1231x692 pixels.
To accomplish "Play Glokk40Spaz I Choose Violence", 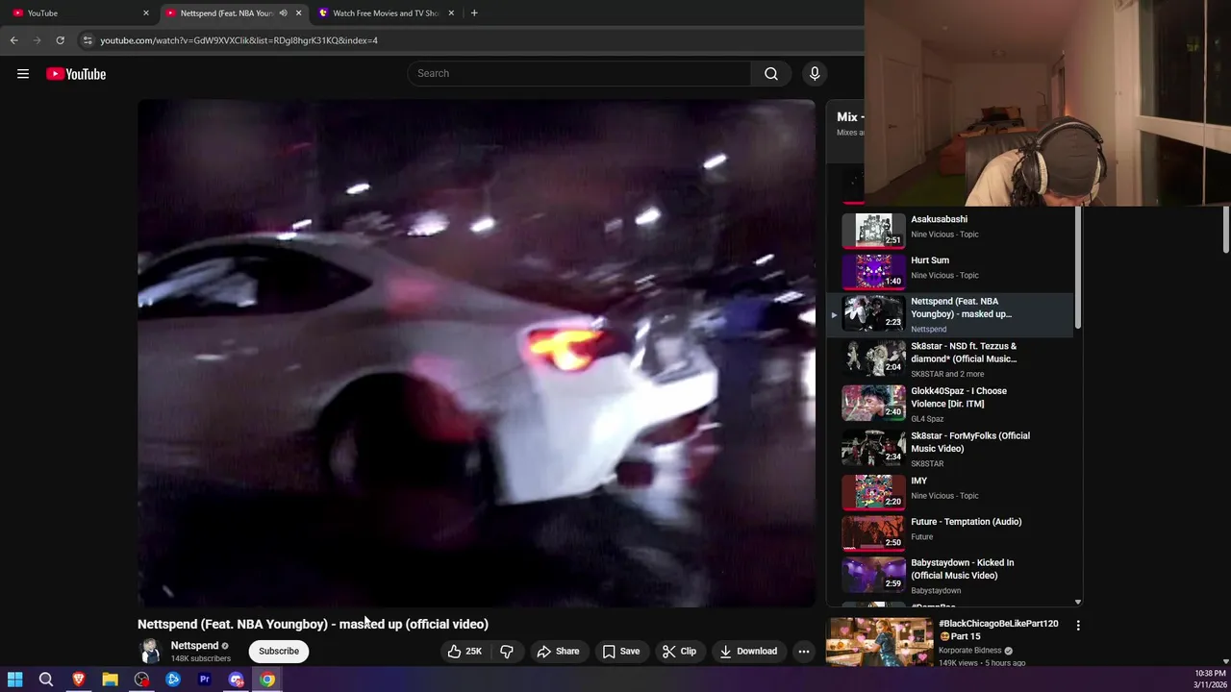I will 952,404.
